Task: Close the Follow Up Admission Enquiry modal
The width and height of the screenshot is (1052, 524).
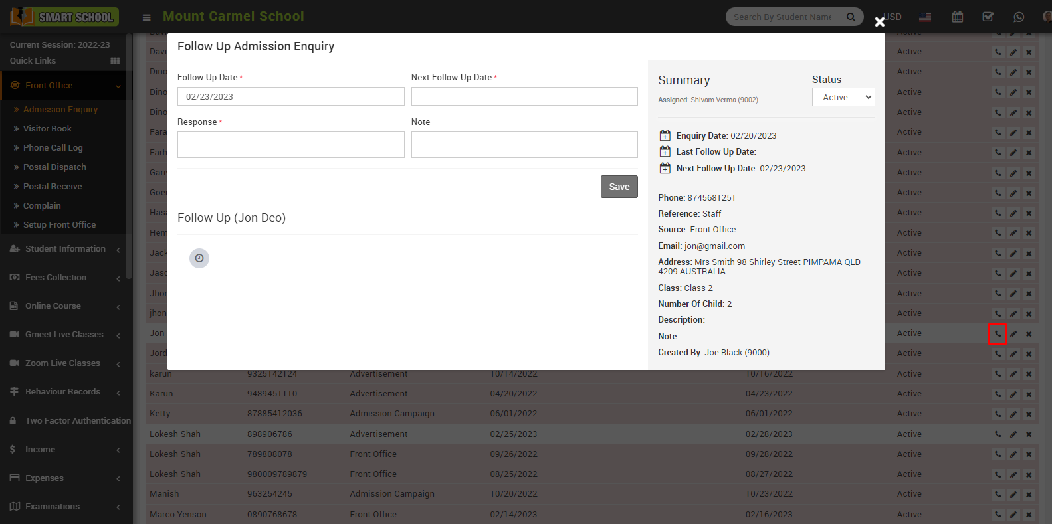Action: point(879,22)
